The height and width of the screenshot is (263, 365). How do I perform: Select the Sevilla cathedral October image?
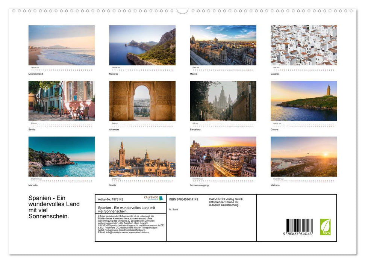coord(142,156)
